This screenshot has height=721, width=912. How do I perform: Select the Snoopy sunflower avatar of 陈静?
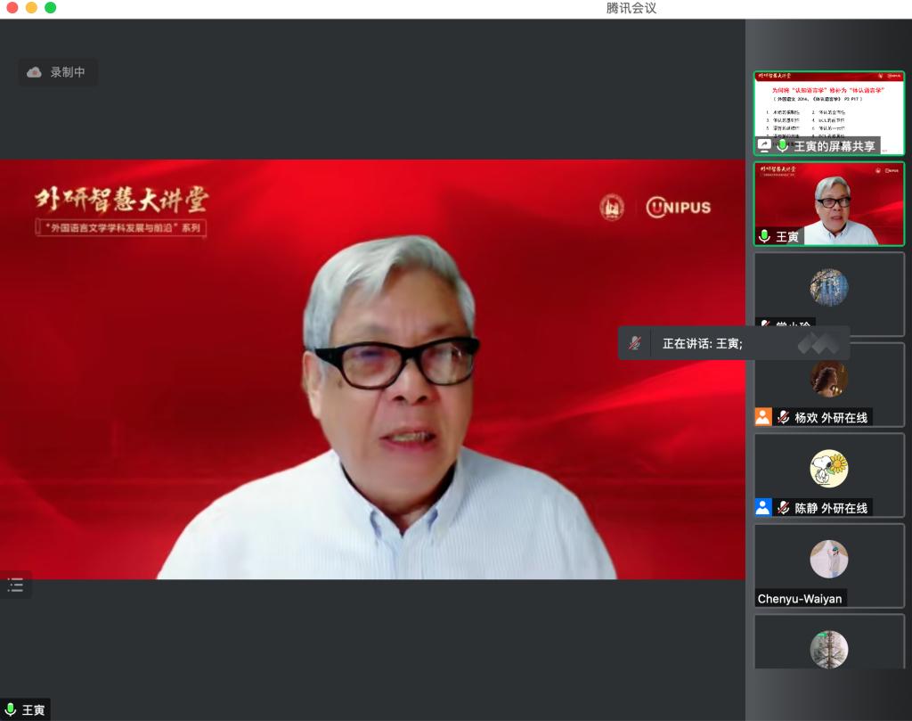click(x=828, y=469)
